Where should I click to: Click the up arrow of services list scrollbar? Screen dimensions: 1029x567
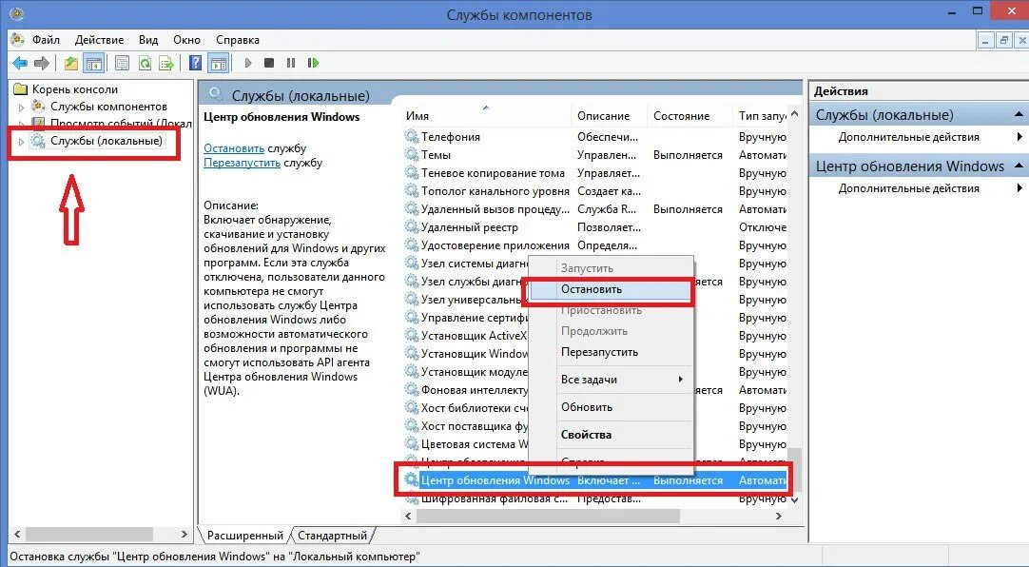[795, 114]
